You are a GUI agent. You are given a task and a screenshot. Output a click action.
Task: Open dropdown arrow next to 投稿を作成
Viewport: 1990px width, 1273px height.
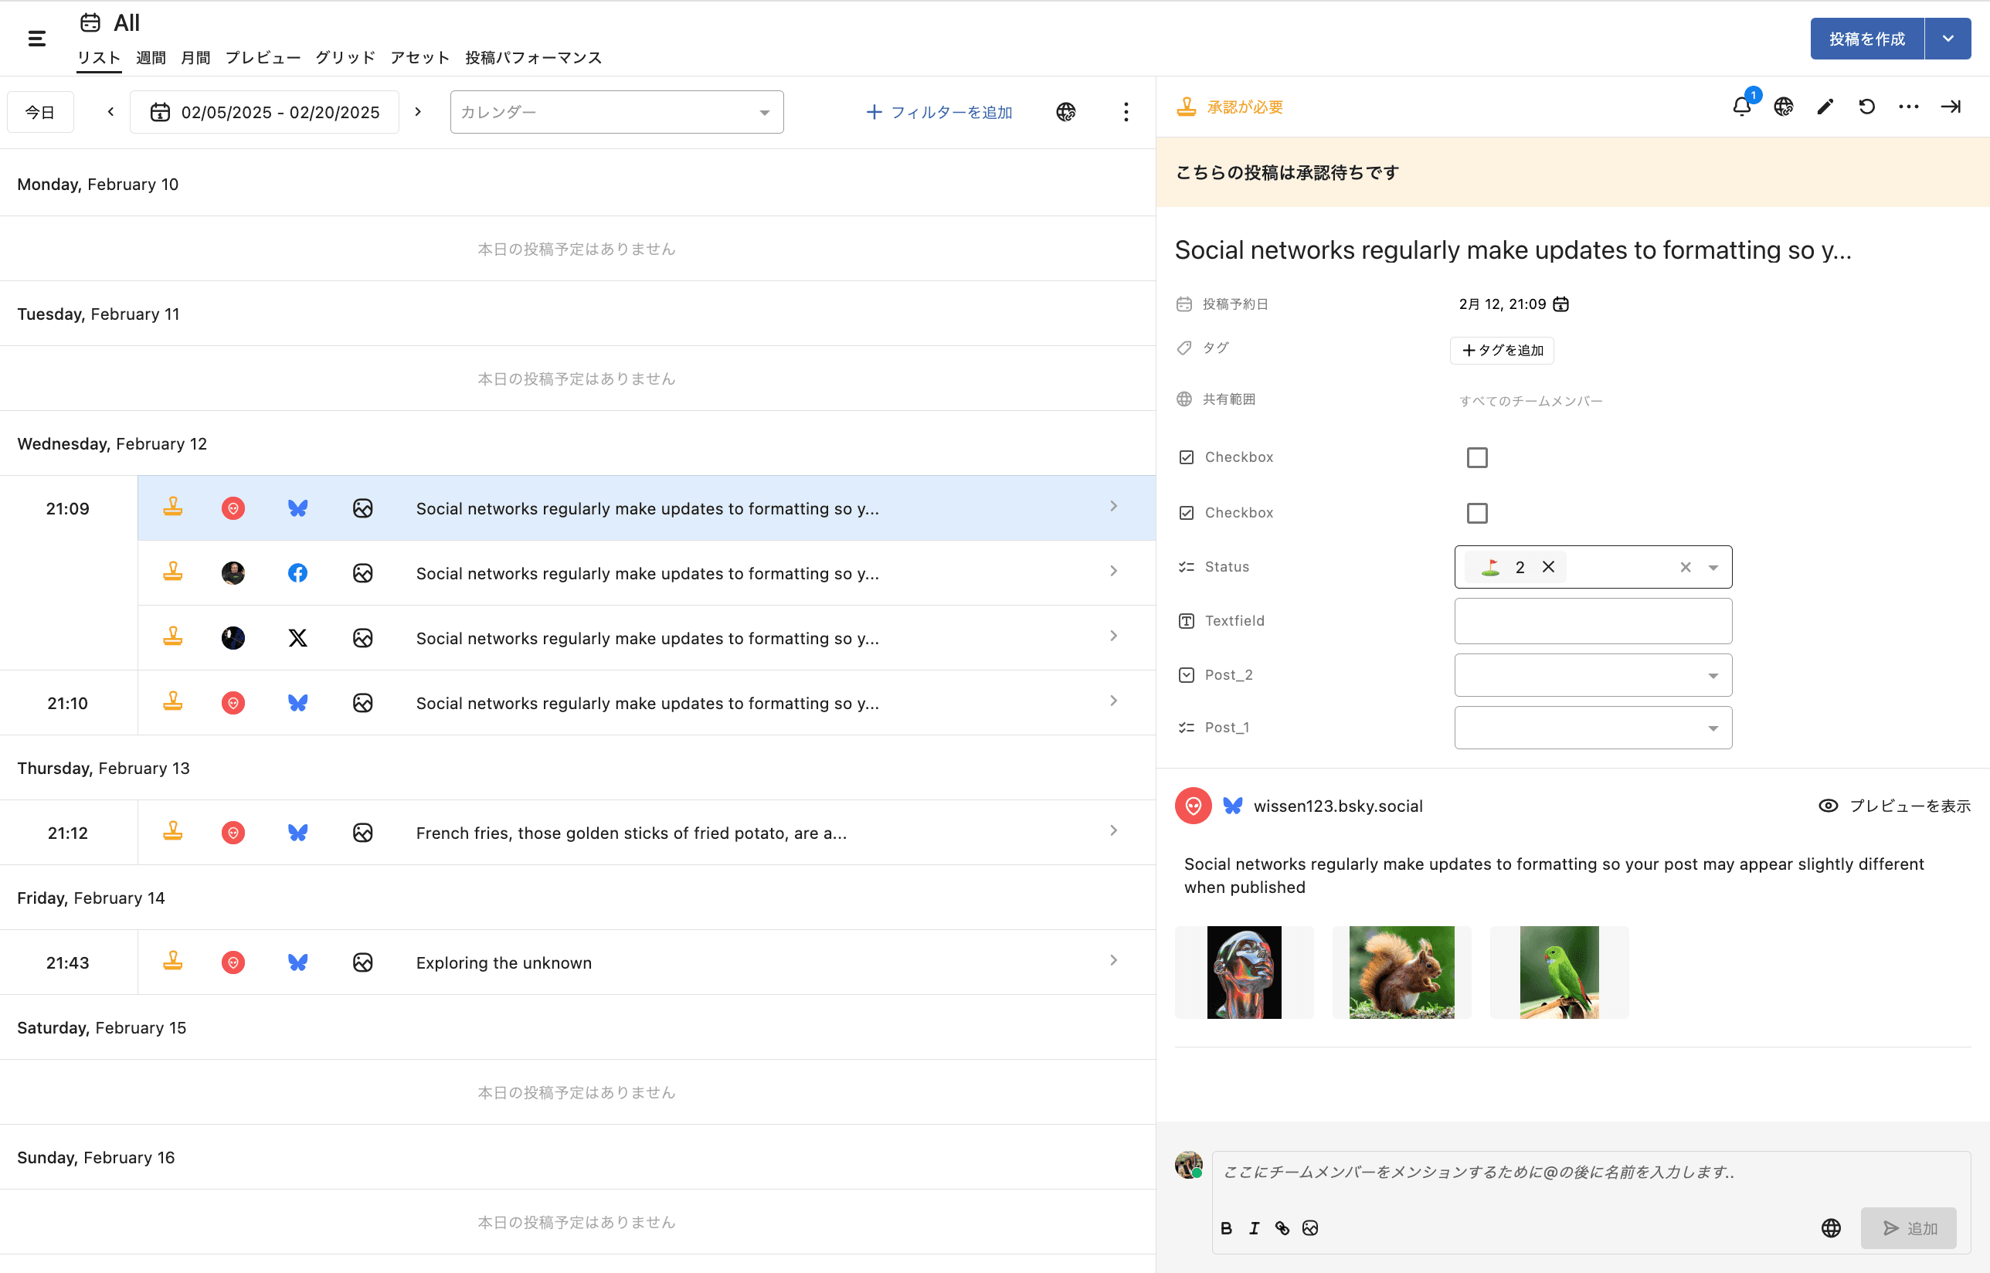[x=1947, y=38]
